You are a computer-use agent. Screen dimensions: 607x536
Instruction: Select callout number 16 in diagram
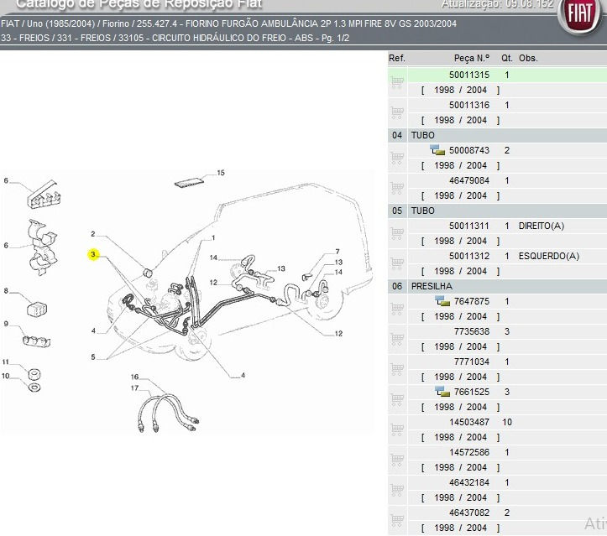pos(134,377)
